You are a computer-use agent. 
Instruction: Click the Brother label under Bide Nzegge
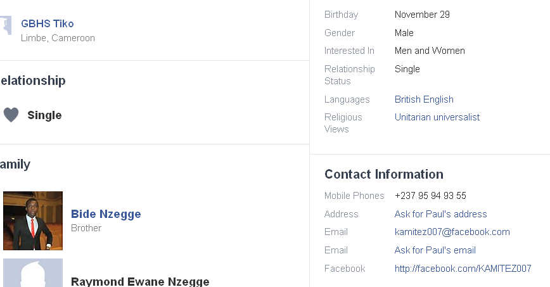(x=86, y=228)
